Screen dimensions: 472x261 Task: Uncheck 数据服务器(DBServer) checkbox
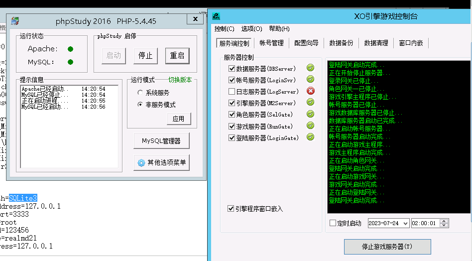232,69
